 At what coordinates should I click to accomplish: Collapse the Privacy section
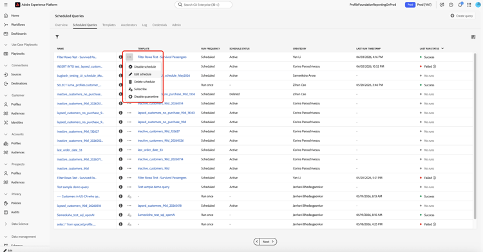(x=6, y=195)
